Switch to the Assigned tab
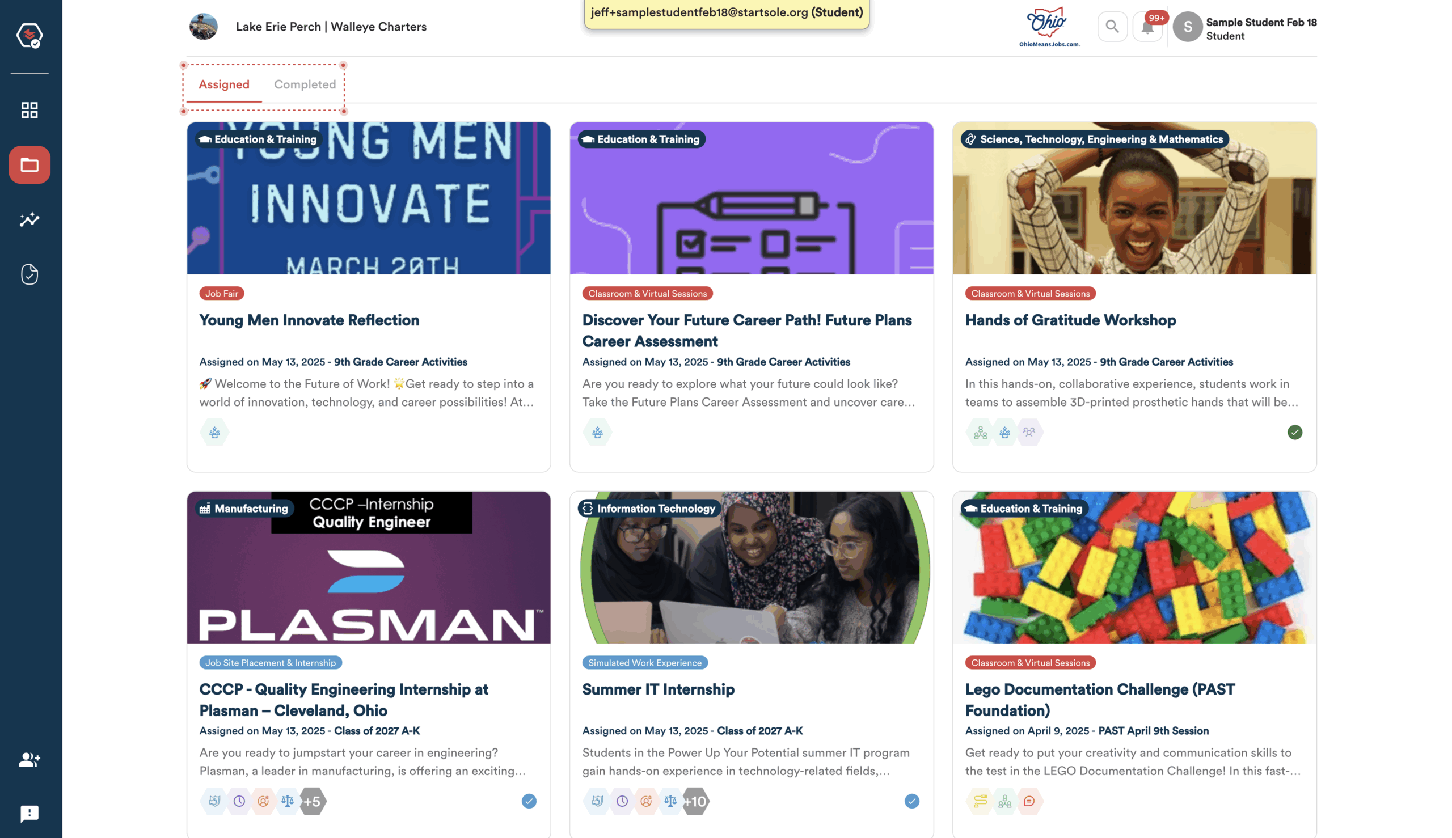This screenshot has width=1452, height=838. click(x=224, y=84)
